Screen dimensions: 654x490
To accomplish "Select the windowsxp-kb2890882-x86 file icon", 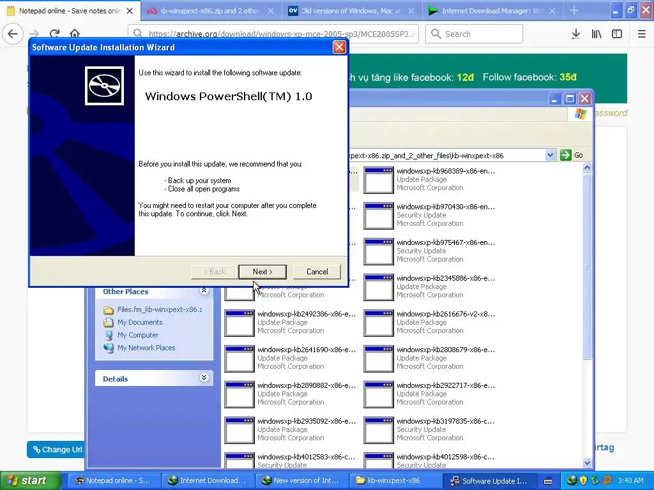I will 239,394.
